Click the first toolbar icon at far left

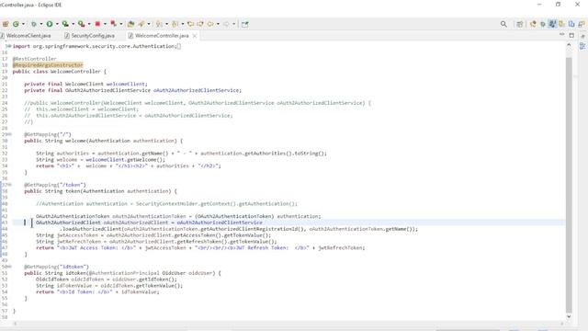6,24
